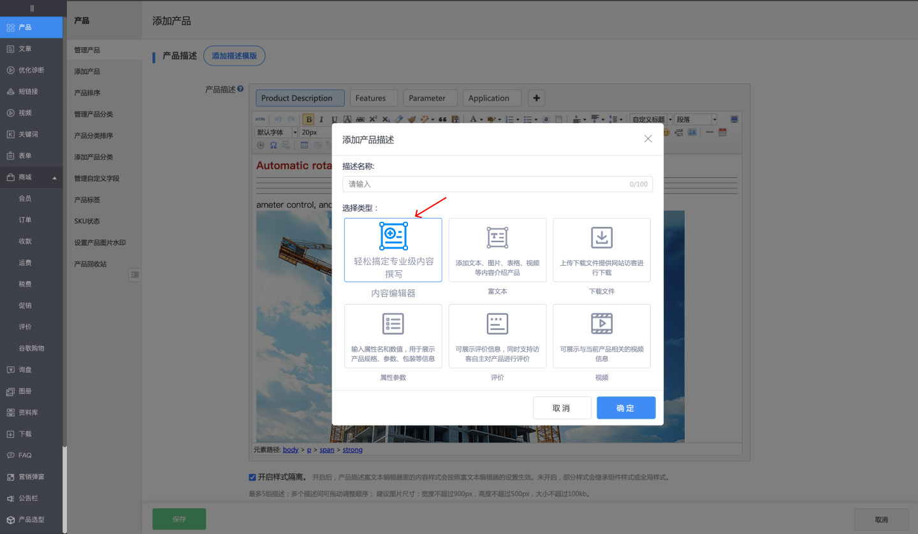Apply underline formatting in the editor toolbar
Screen dimensions: 918x534
[334, 119]
